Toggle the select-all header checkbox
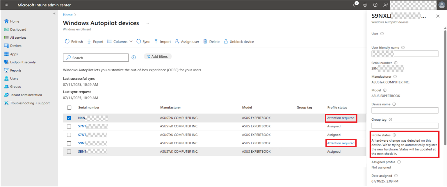447x187 pixels. pyautogui.click(x=69, y=108)
